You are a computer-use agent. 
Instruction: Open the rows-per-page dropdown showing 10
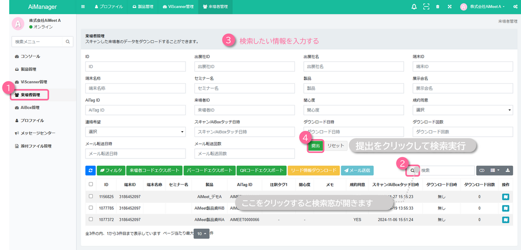tap(202, 234)
